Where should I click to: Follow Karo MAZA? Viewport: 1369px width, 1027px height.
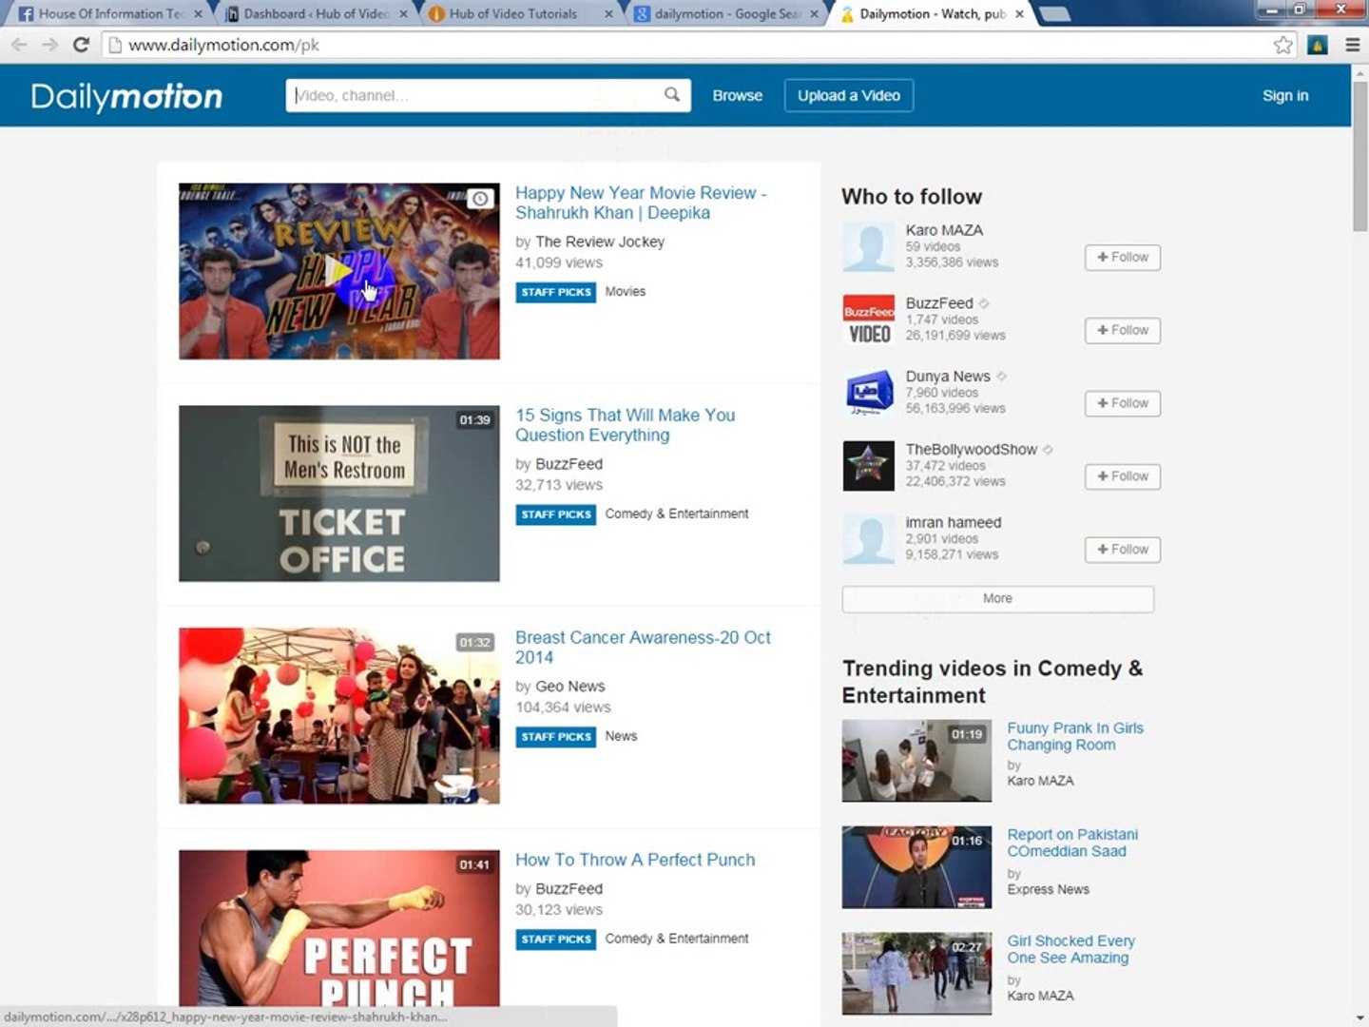[1123, 257]
